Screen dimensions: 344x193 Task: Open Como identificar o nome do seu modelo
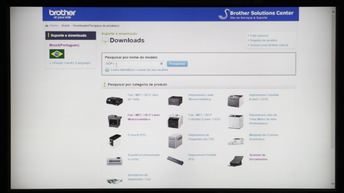click(x=139, y=70)
